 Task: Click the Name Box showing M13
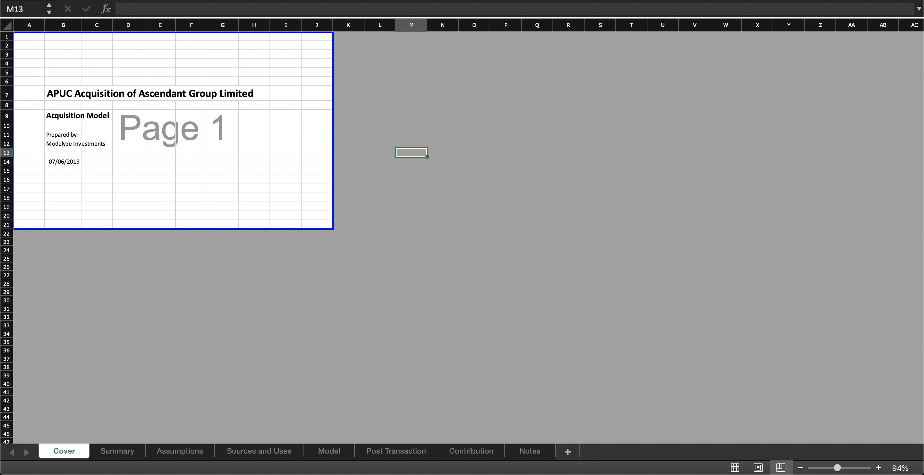point(23,9)
